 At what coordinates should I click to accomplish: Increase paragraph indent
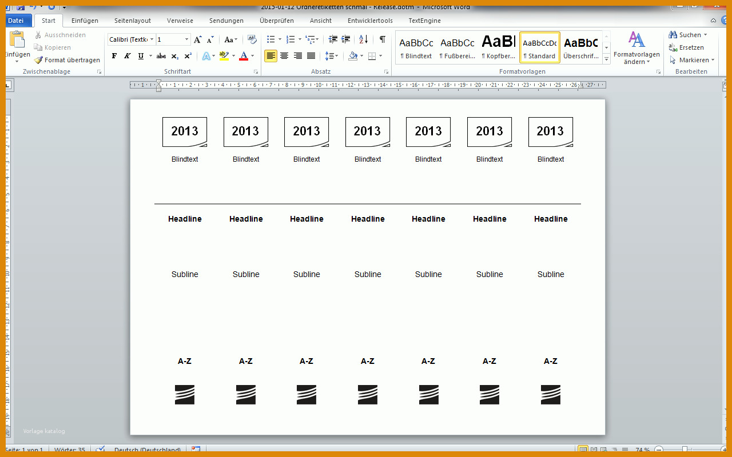pos(346,39)
